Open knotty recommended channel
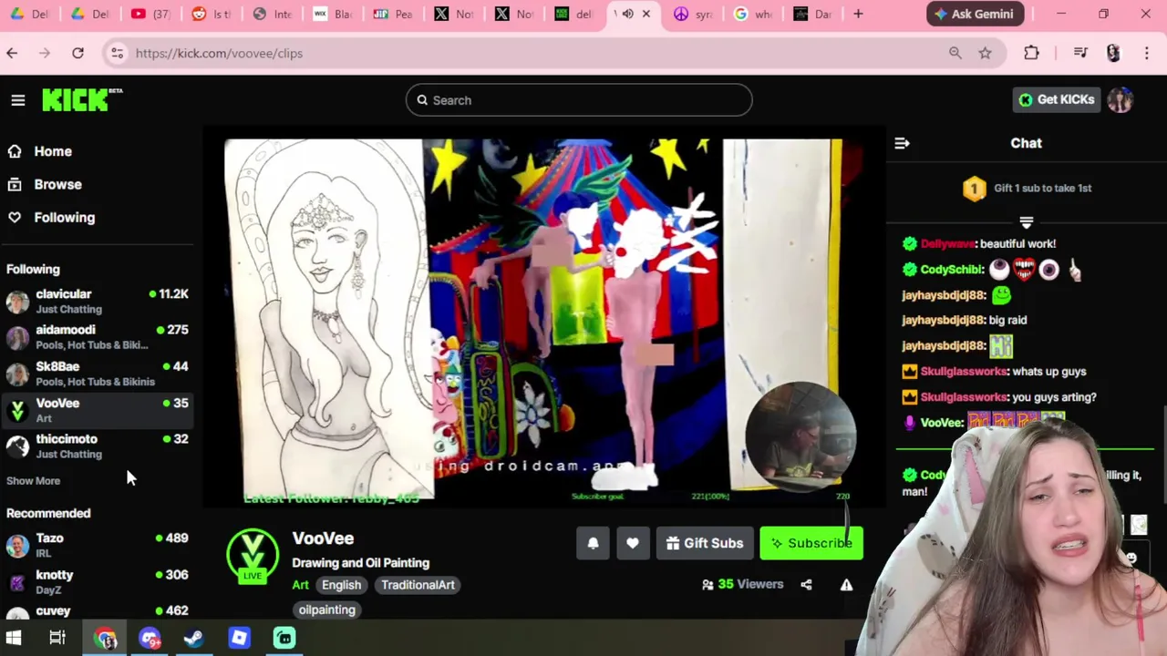1167x656 pixels. pyautogui.click(x=98, y=581)
